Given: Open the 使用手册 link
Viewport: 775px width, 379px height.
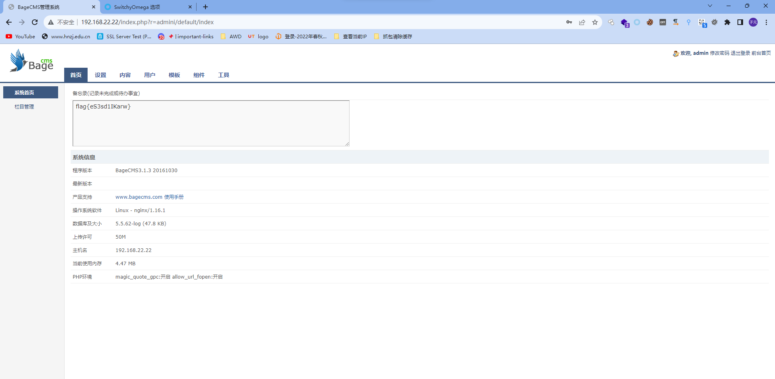Looking at the screenshot, I should click(x=174, y=197).
